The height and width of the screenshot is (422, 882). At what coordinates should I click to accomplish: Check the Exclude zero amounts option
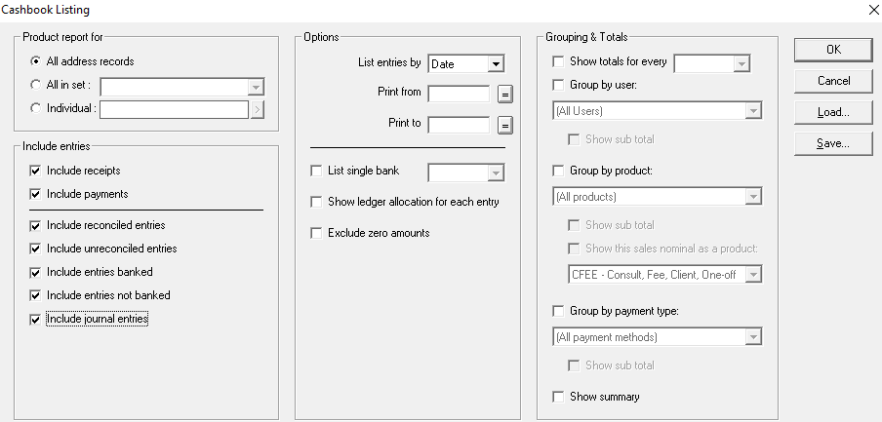[315, 233]
